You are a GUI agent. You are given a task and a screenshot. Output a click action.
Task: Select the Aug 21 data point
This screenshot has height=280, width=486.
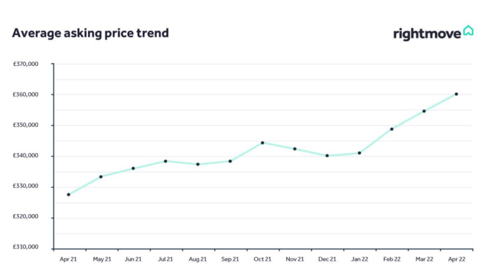coord(198,164)
